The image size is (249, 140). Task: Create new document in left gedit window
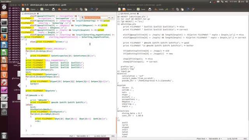pyautogui.click(x=23, y=9)
